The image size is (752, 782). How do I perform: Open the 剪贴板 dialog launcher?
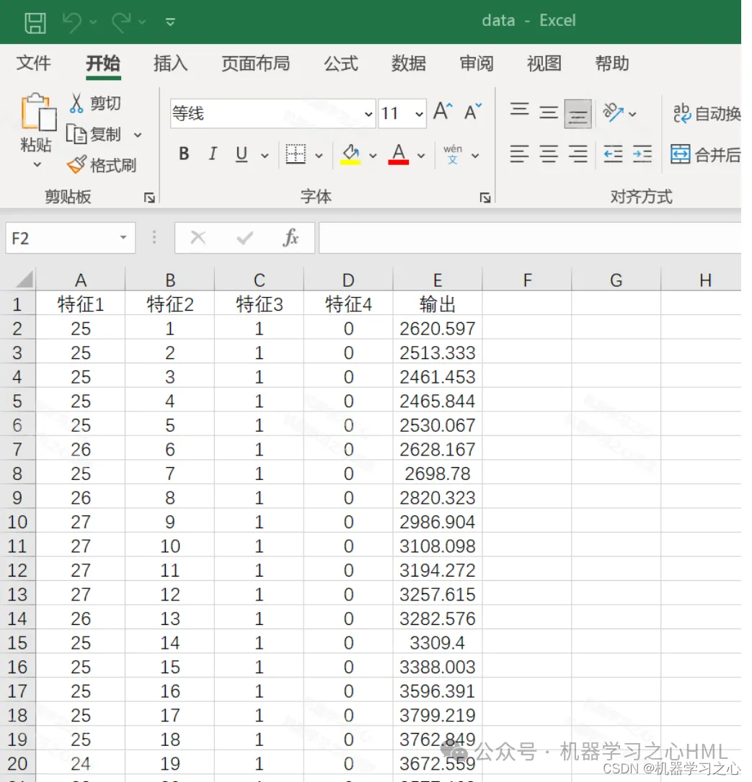coord(149,198)
